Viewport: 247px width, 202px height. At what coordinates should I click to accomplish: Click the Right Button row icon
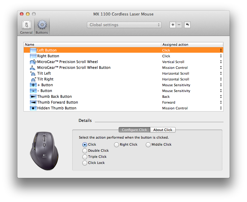click(x=33, y=56)
